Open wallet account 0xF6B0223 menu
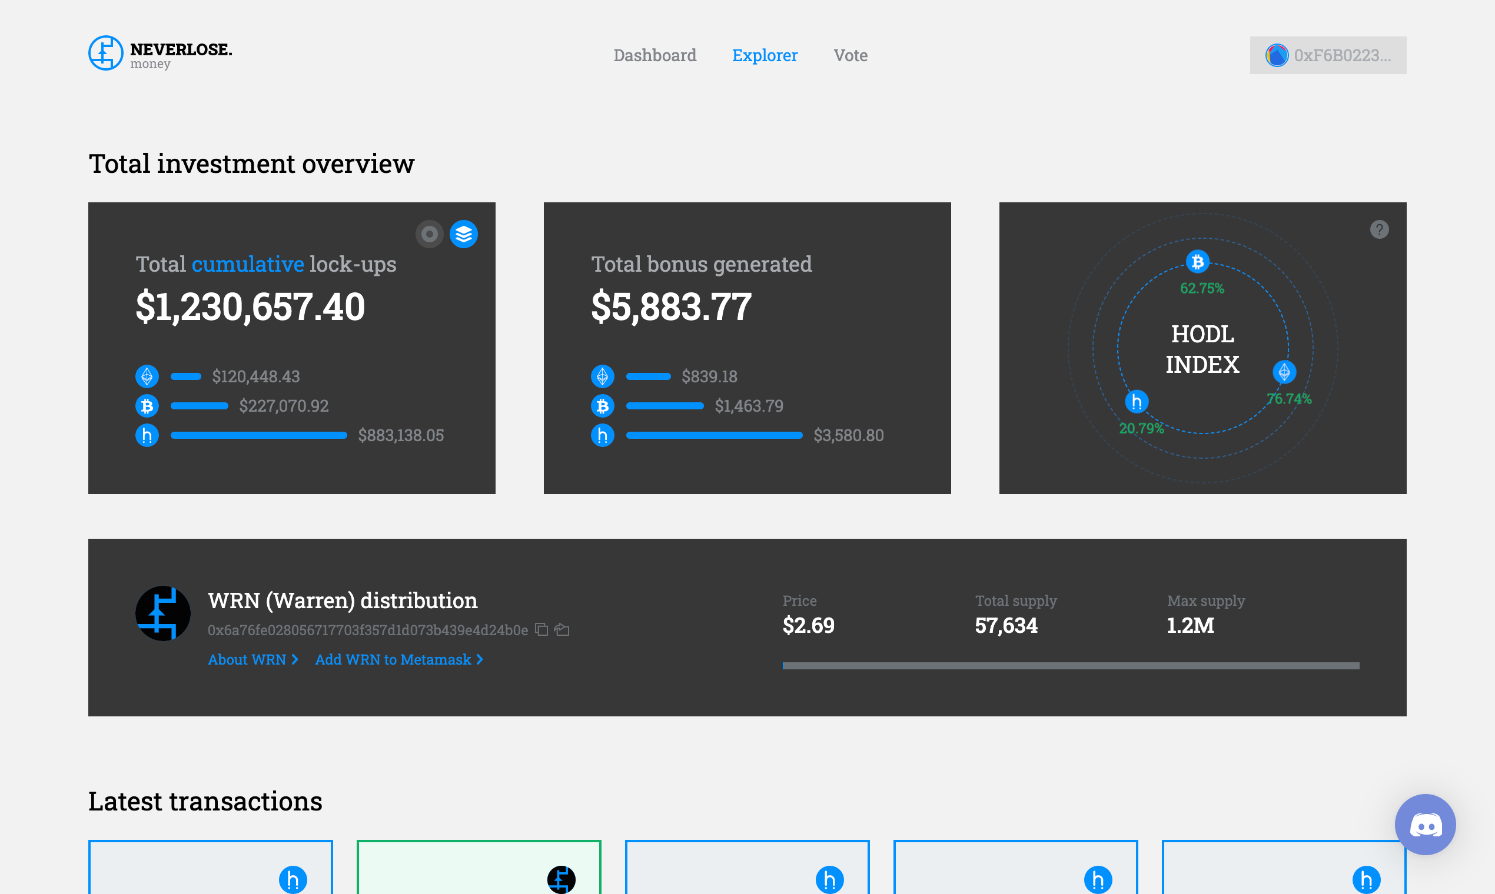The image size is (1495, 894). point(1327,55)
